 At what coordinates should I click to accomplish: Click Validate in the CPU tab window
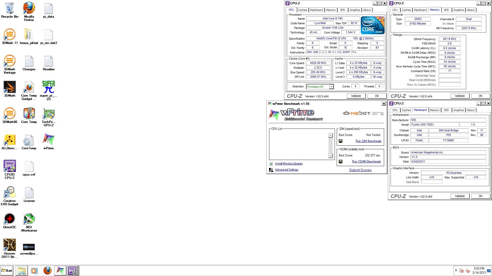pos(356,96)
